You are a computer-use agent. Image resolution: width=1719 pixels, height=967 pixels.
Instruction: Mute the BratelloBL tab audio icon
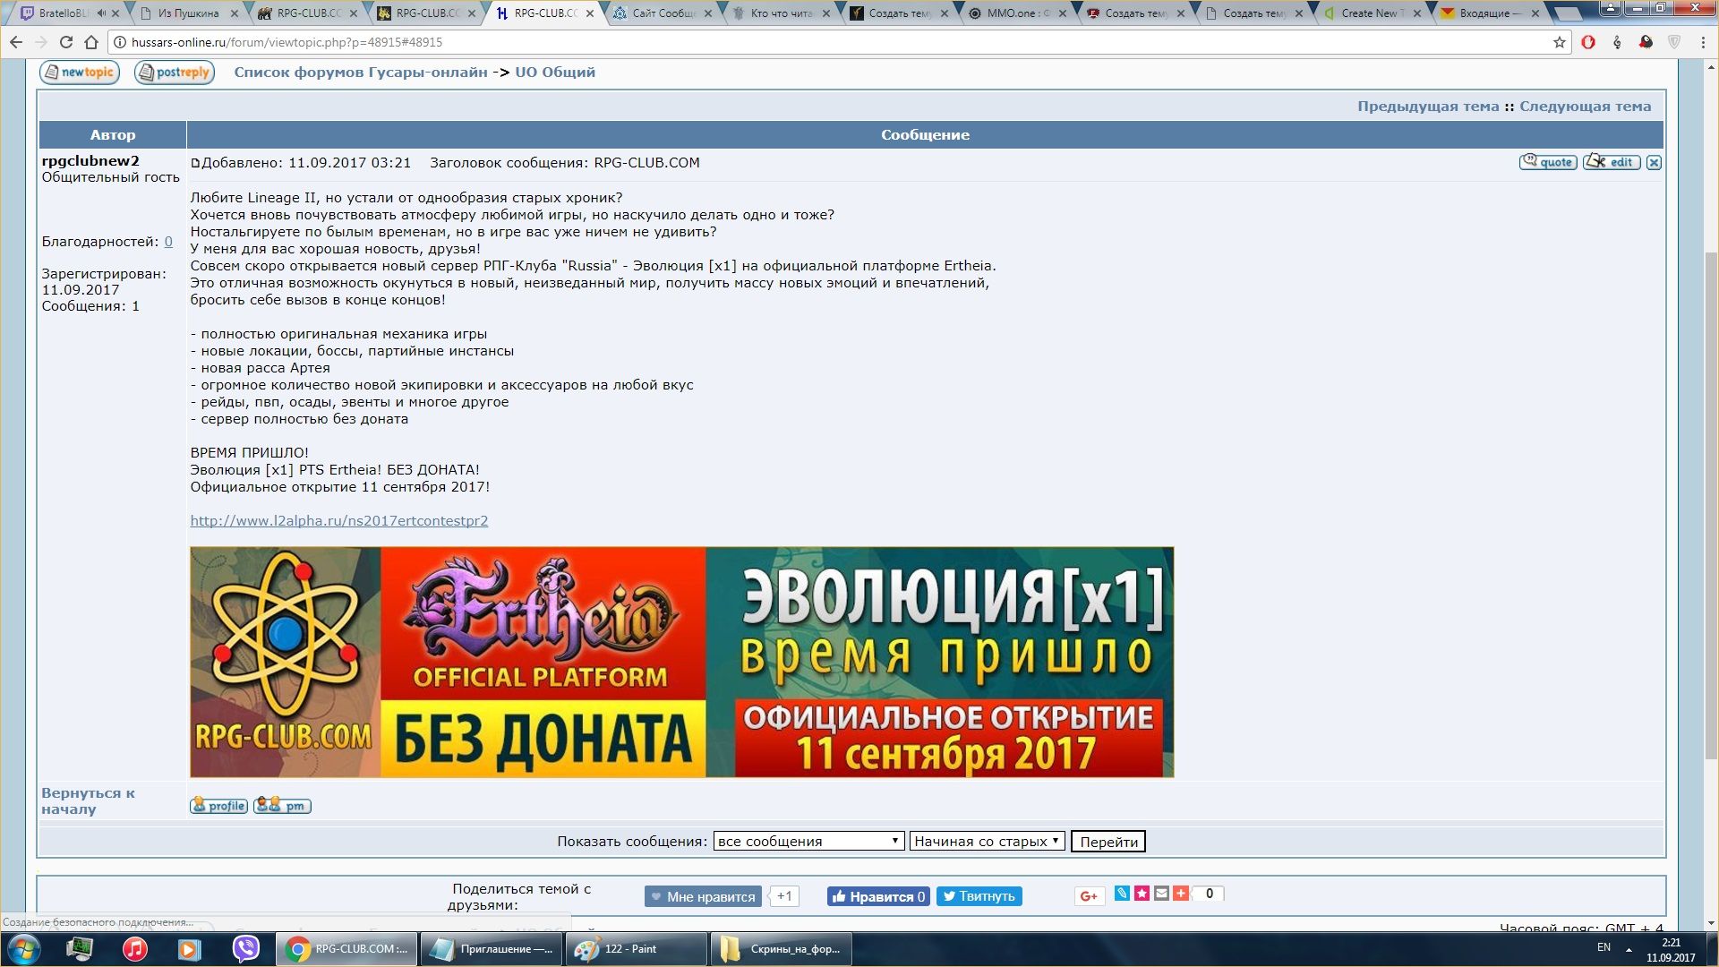coord(100,13)
